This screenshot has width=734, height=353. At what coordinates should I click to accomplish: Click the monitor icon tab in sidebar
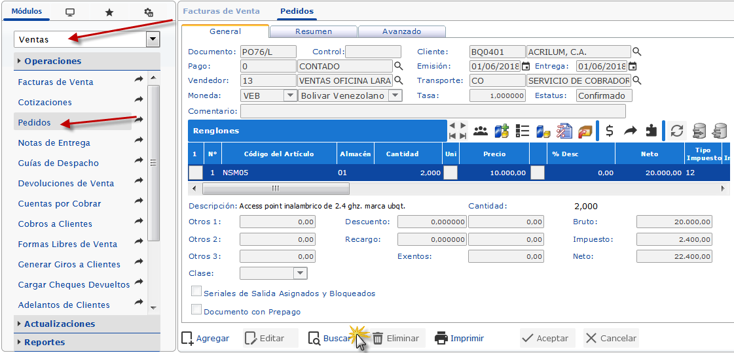tap(70, 12)
